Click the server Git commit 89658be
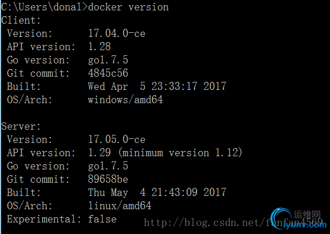330x234 pixels. tap(108, 179)
